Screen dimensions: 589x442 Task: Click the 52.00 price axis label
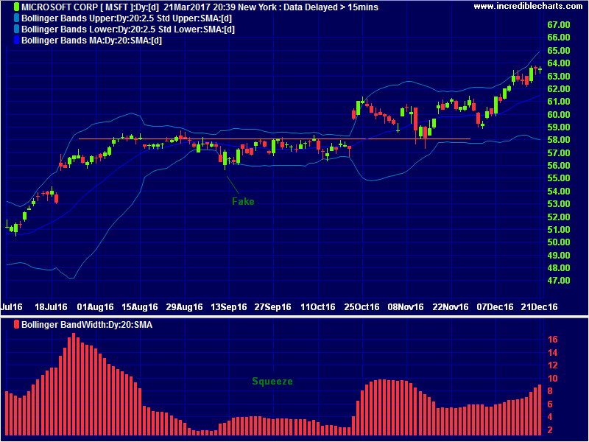(559, 217)
